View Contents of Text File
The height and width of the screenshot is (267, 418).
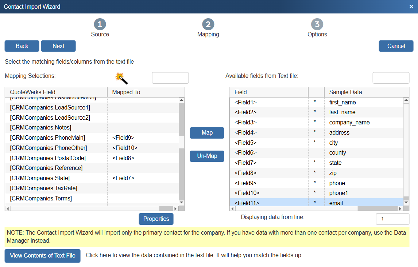pyautogui.click(x=43, y=255)
